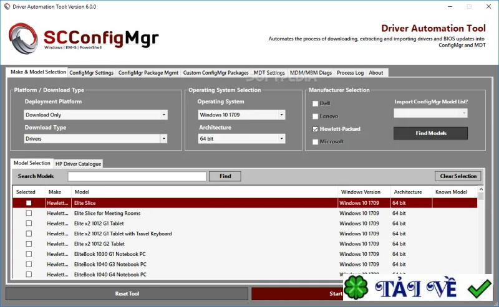The image size is (499, 307).
Task: Go to Custom ConfigMgr Packages tab
Action: 216,73
